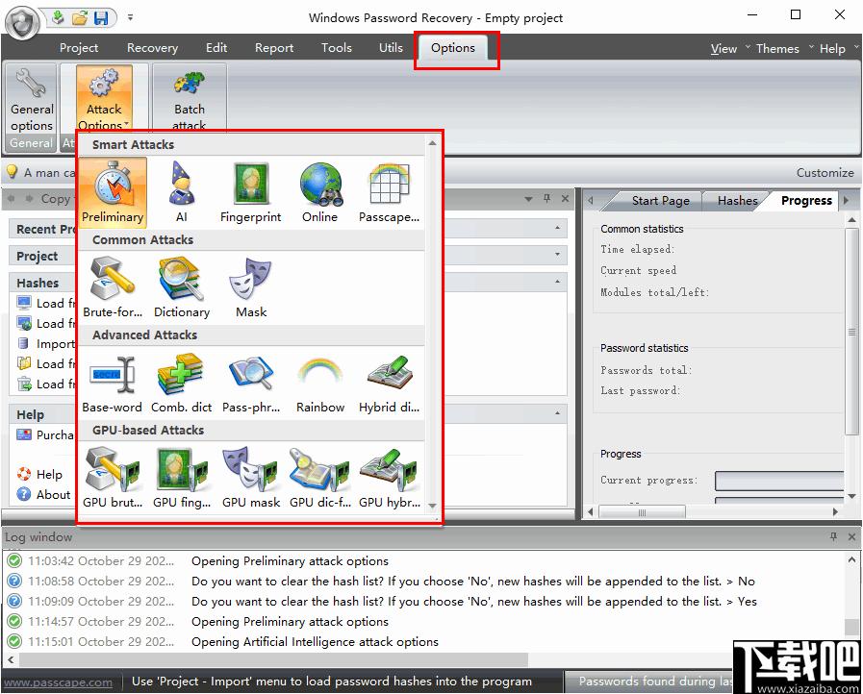
Task: Click the Customize link
Action: pyautogui.click(x=825, y=173)
